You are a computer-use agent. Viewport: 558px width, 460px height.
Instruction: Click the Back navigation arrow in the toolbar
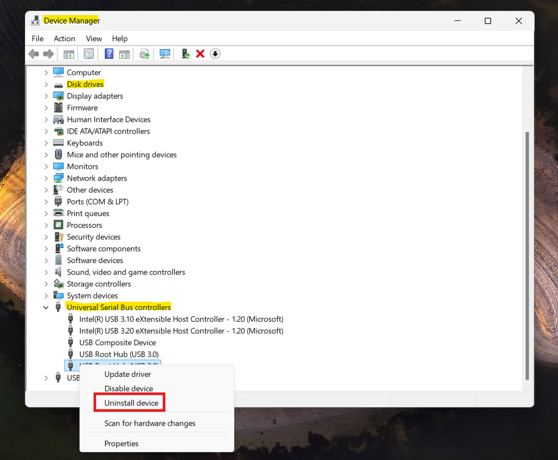[x=33, y=53]
